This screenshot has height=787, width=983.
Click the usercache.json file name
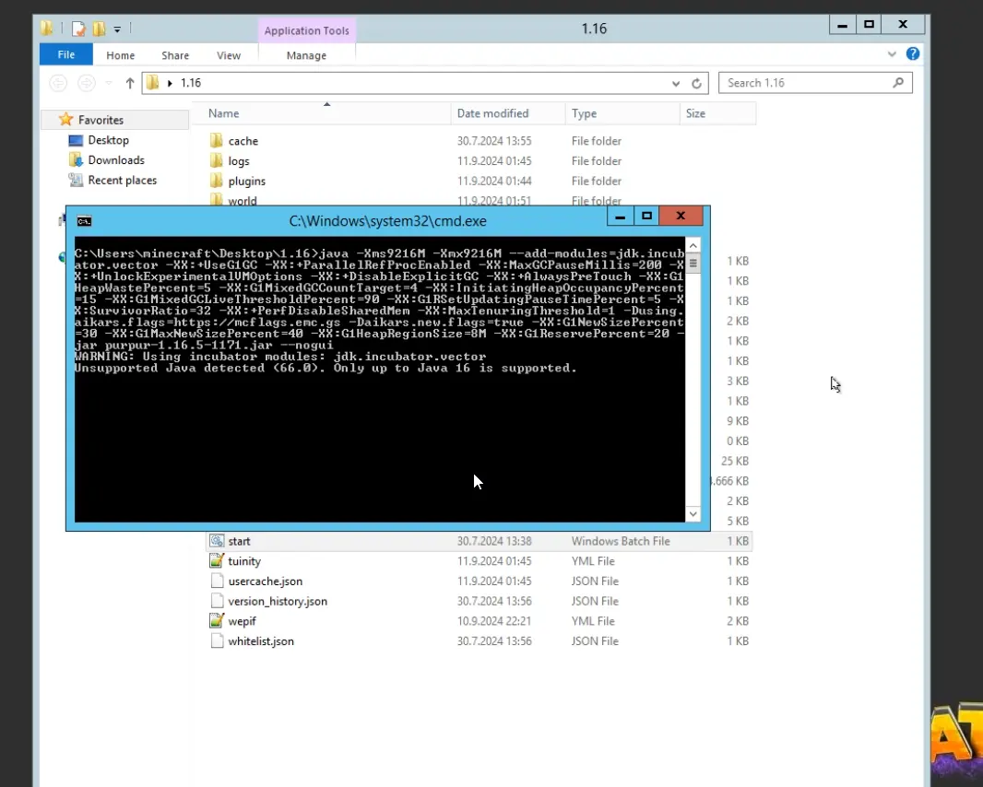pyautogui.click(x=266, y=581)
